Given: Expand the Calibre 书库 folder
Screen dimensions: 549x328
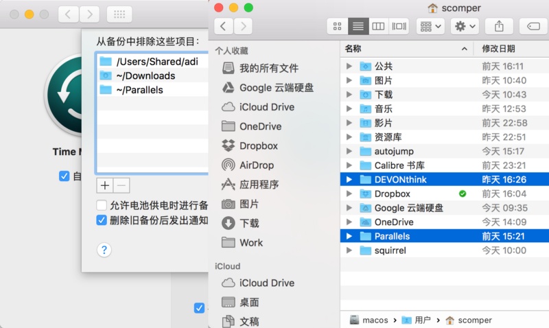Looking at the screenshot, I should 349,165.
